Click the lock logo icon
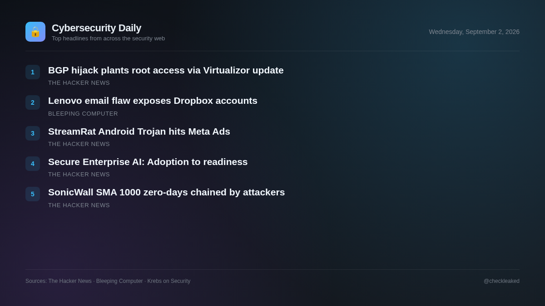 35,32
